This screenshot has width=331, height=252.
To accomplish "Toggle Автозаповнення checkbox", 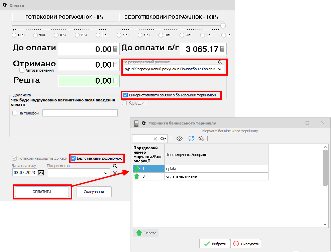I will pyautogui.click(x=22, y=70).
